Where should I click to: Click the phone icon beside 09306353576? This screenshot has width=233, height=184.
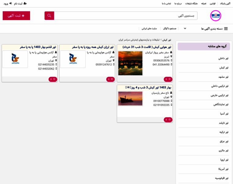point(171,60)
